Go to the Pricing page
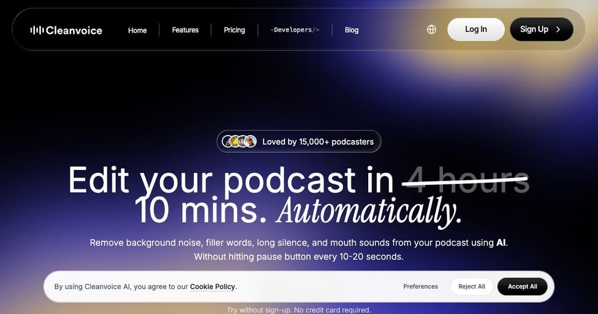This screenshot has height=314, width=598. point(234,30)
